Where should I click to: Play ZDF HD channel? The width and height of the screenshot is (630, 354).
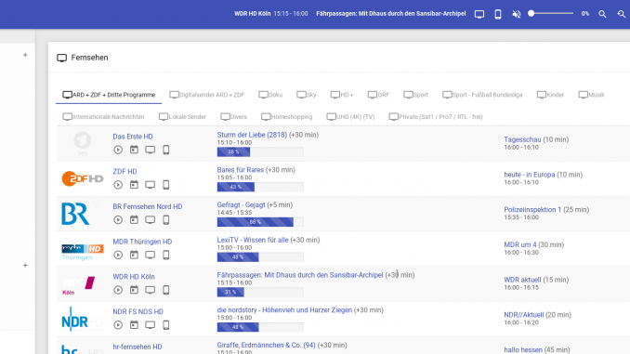pyautogui.click(x=118, y=185)
